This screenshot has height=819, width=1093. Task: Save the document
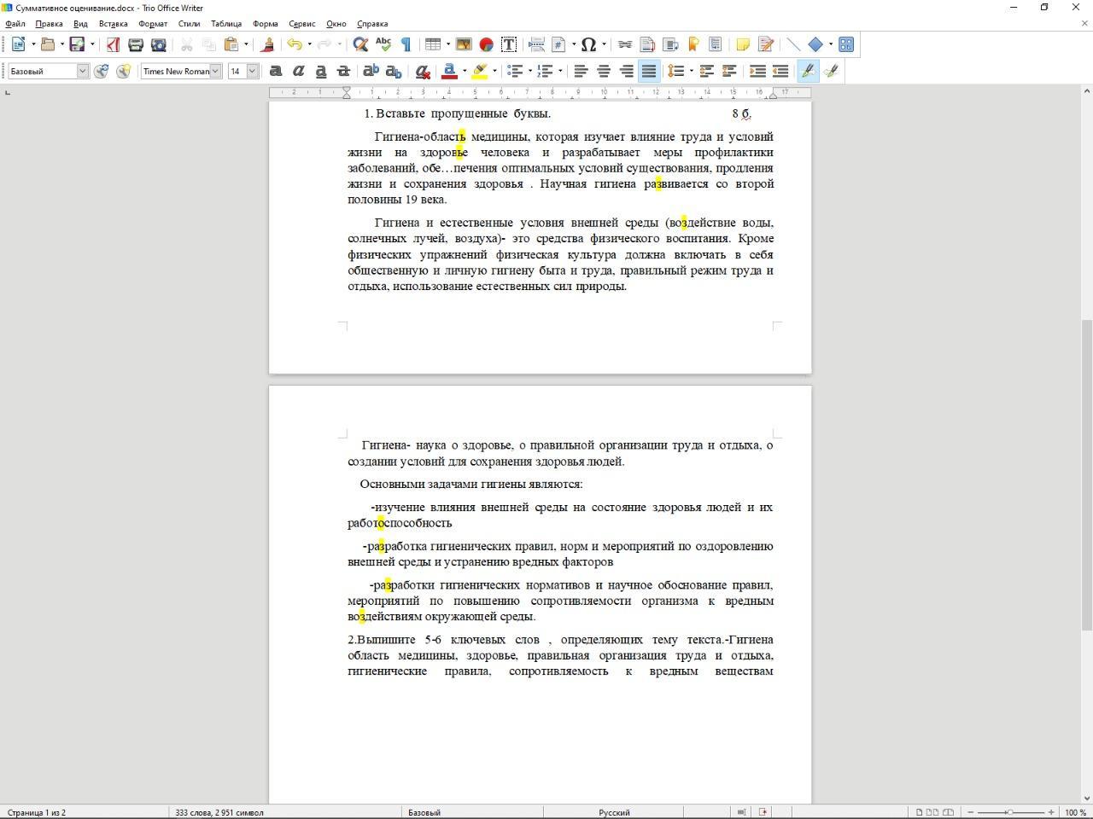[x=78, y=44]
